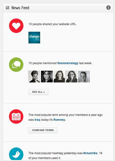Open the fissionstrategy link
The image size is (115, 161).
68,63
